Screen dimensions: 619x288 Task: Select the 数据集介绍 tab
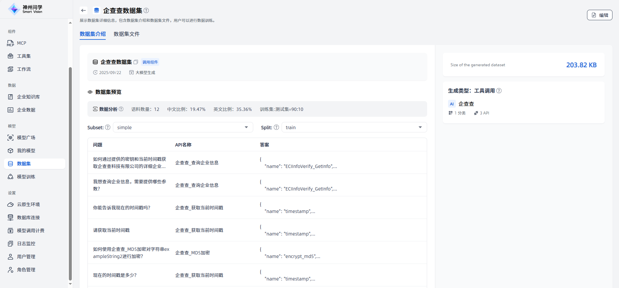pyautogui.click(x=93, y=34)
